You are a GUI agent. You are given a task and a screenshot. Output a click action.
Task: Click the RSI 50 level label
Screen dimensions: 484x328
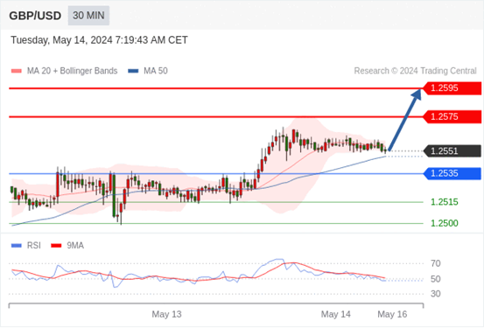pos(436,279)
